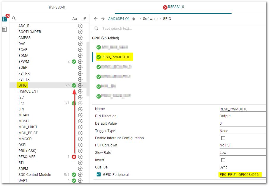Image resolution: width=269 pixels, height=186 pixels.
Task: Edit the Default Value field
Action: tap(243, 124)
